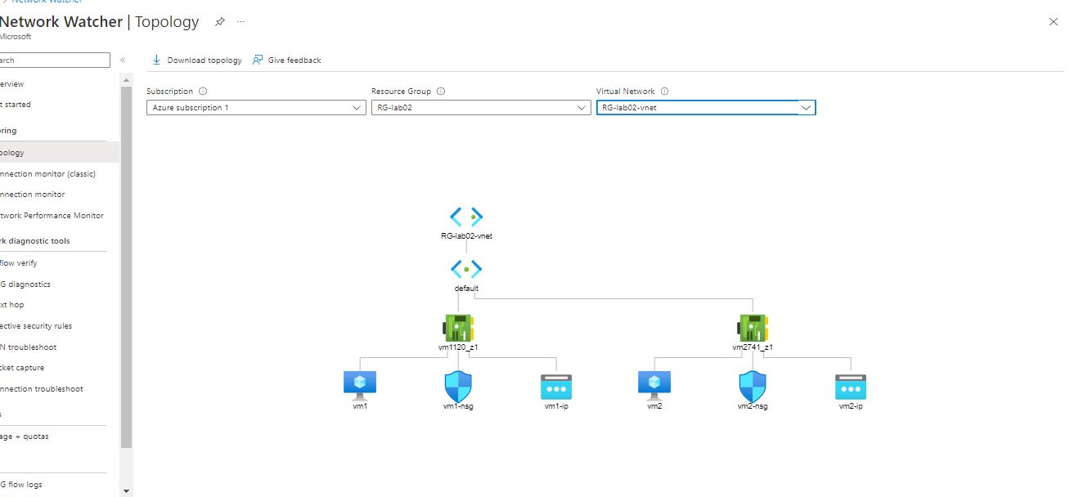The image size is (1074, 497).
Task: Click the vm1-ip public IP address icon
Action: [x=555, y=384]
